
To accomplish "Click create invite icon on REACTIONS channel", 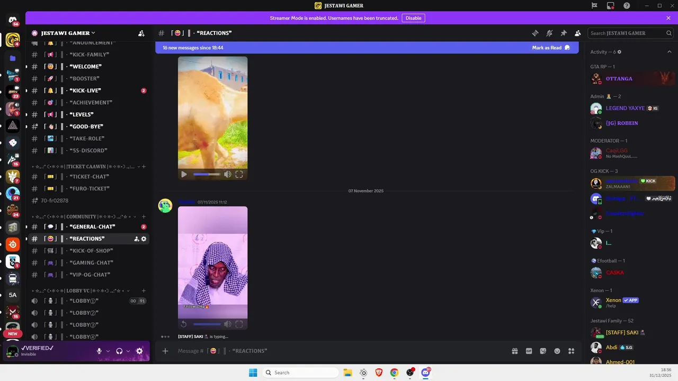I will (136, 239).
